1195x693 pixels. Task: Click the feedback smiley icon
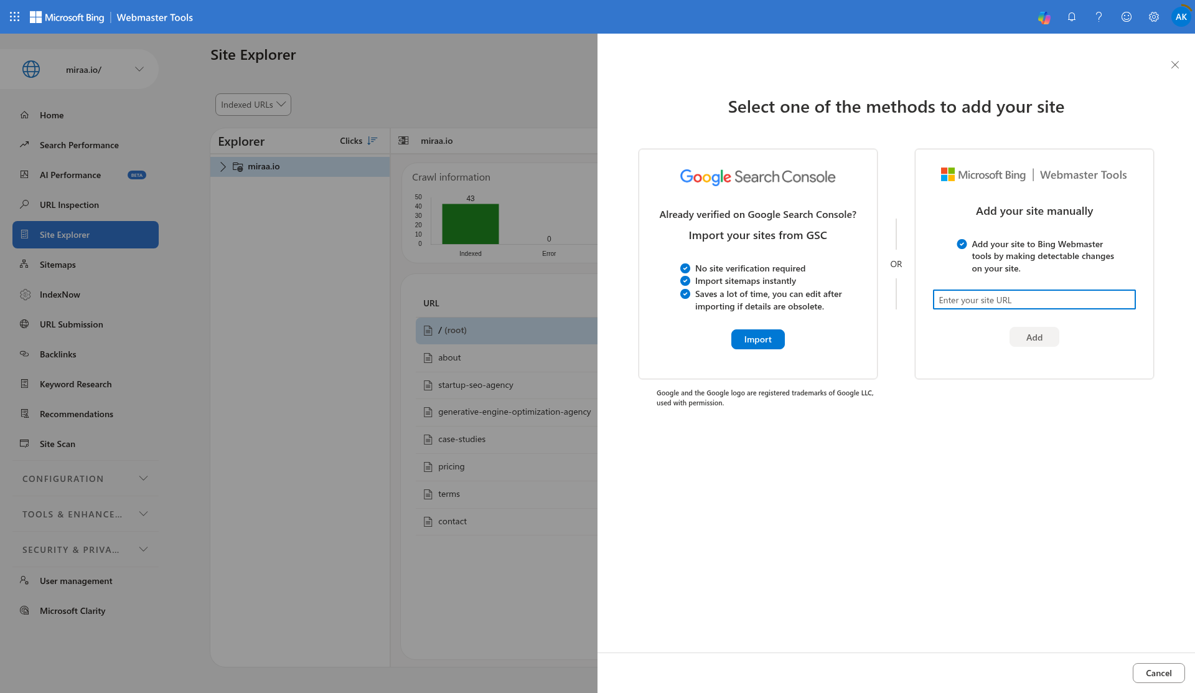point(1127,17)
